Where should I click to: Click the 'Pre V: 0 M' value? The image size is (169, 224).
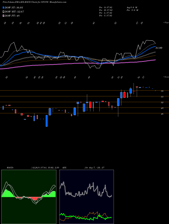tap(132, 10)
